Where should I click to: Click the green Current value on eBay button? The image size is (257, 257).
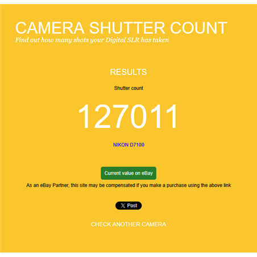point(128,173)
